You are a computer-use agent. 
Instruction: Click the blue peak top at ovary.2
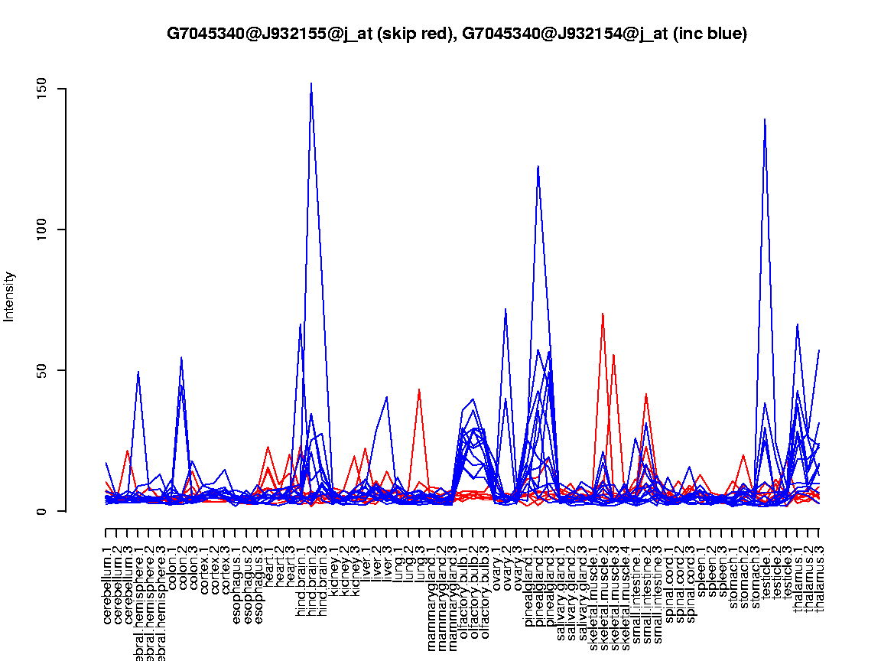[x=506, y=309]
